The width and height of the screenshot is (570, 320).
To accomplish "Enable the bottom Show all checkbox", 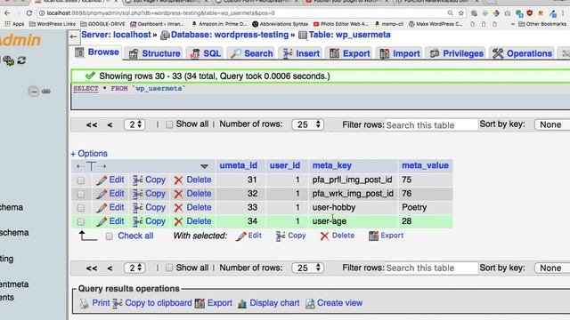I will [x=169, y=268].
